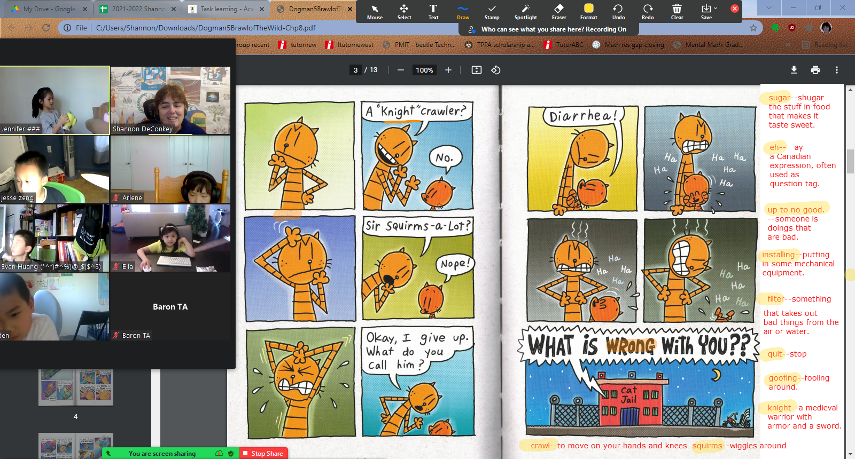Reload the PDF page
This screenshot has width=855, height=459.
46,28
